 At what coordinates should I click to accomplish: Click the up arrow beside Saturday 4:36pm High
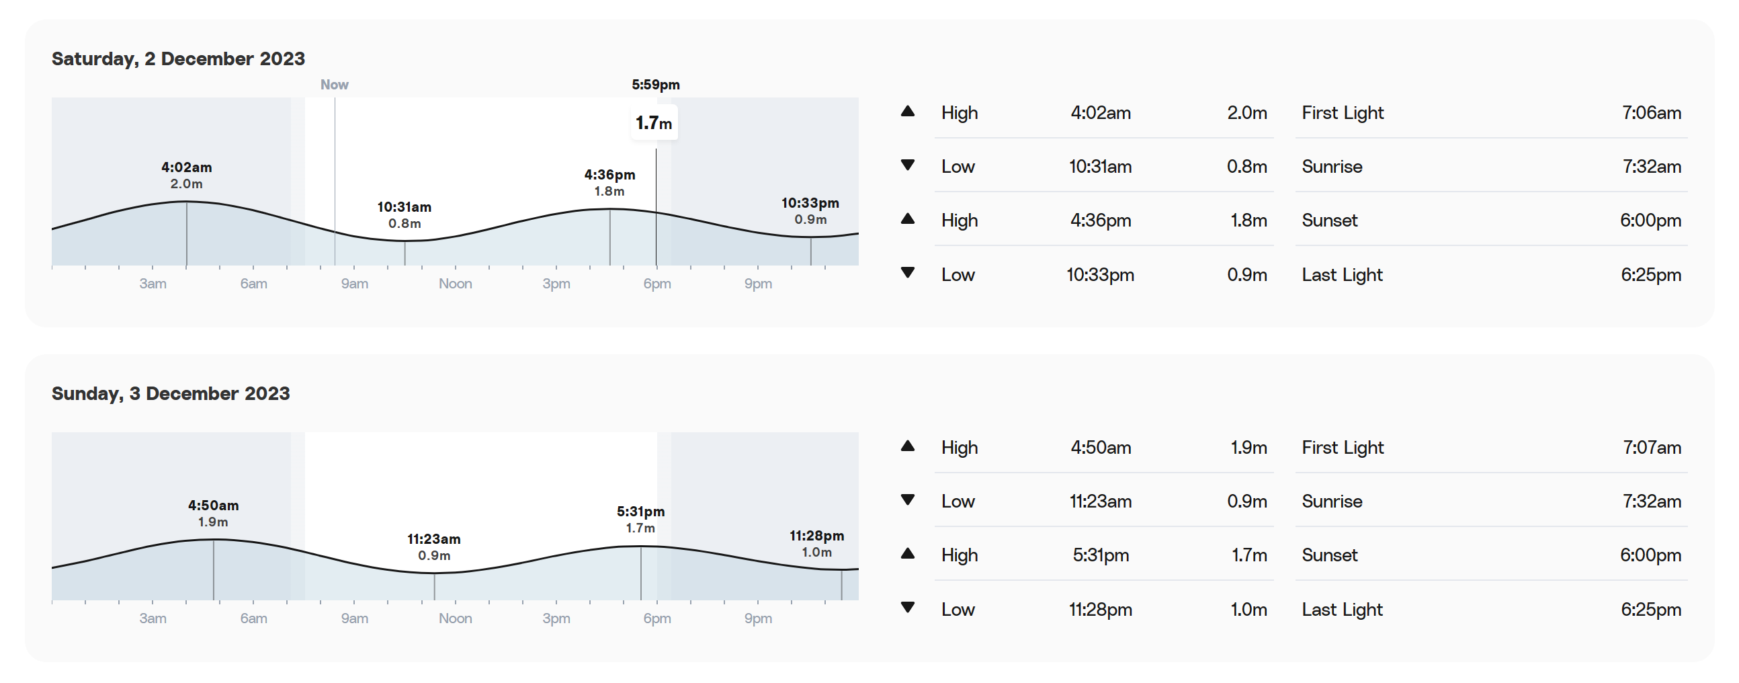coord(907,219)
